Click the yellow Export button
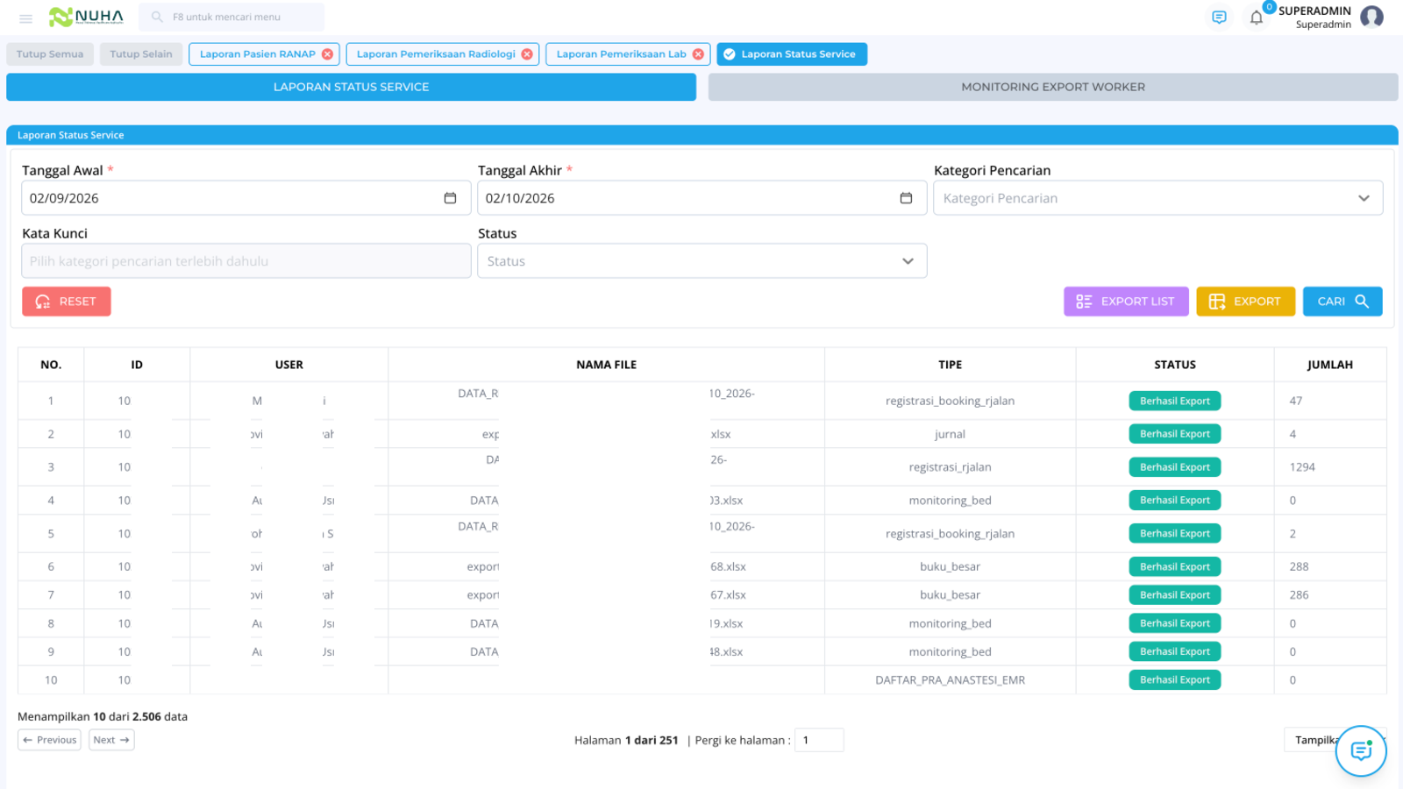 (x=1245, y=302)
